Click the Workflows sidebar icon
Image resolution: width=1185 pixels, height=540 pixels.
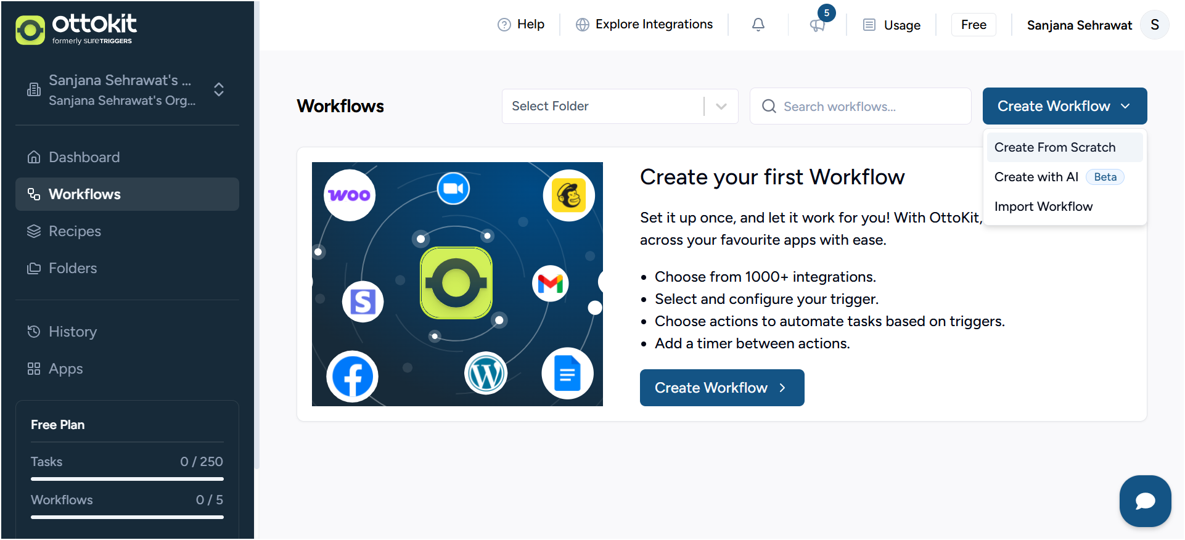coord(34,194)
